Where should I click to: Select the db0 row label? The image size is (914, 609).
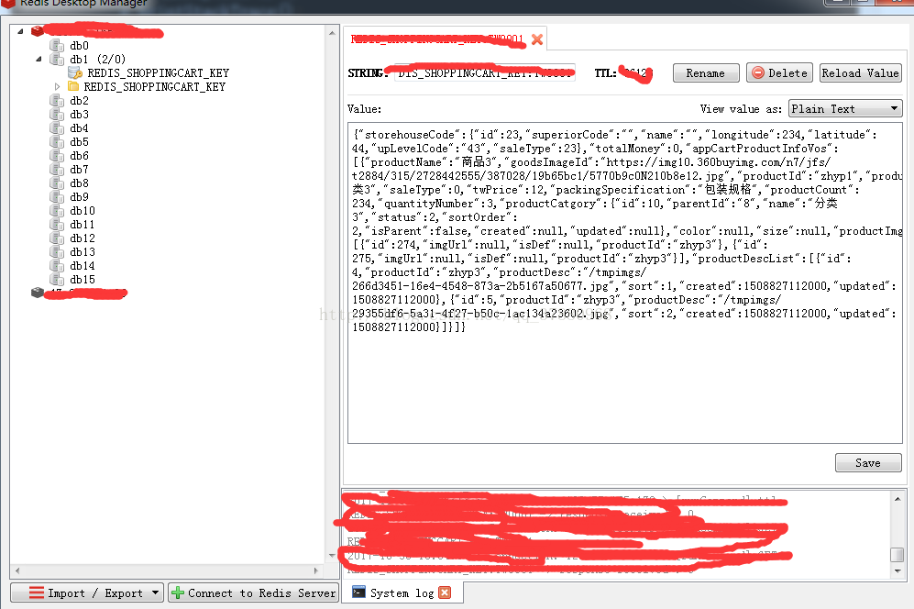[79, 45]
